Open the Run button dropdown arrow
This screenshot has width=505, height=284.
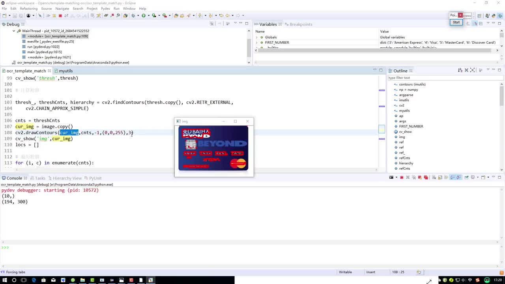point(149,16)
